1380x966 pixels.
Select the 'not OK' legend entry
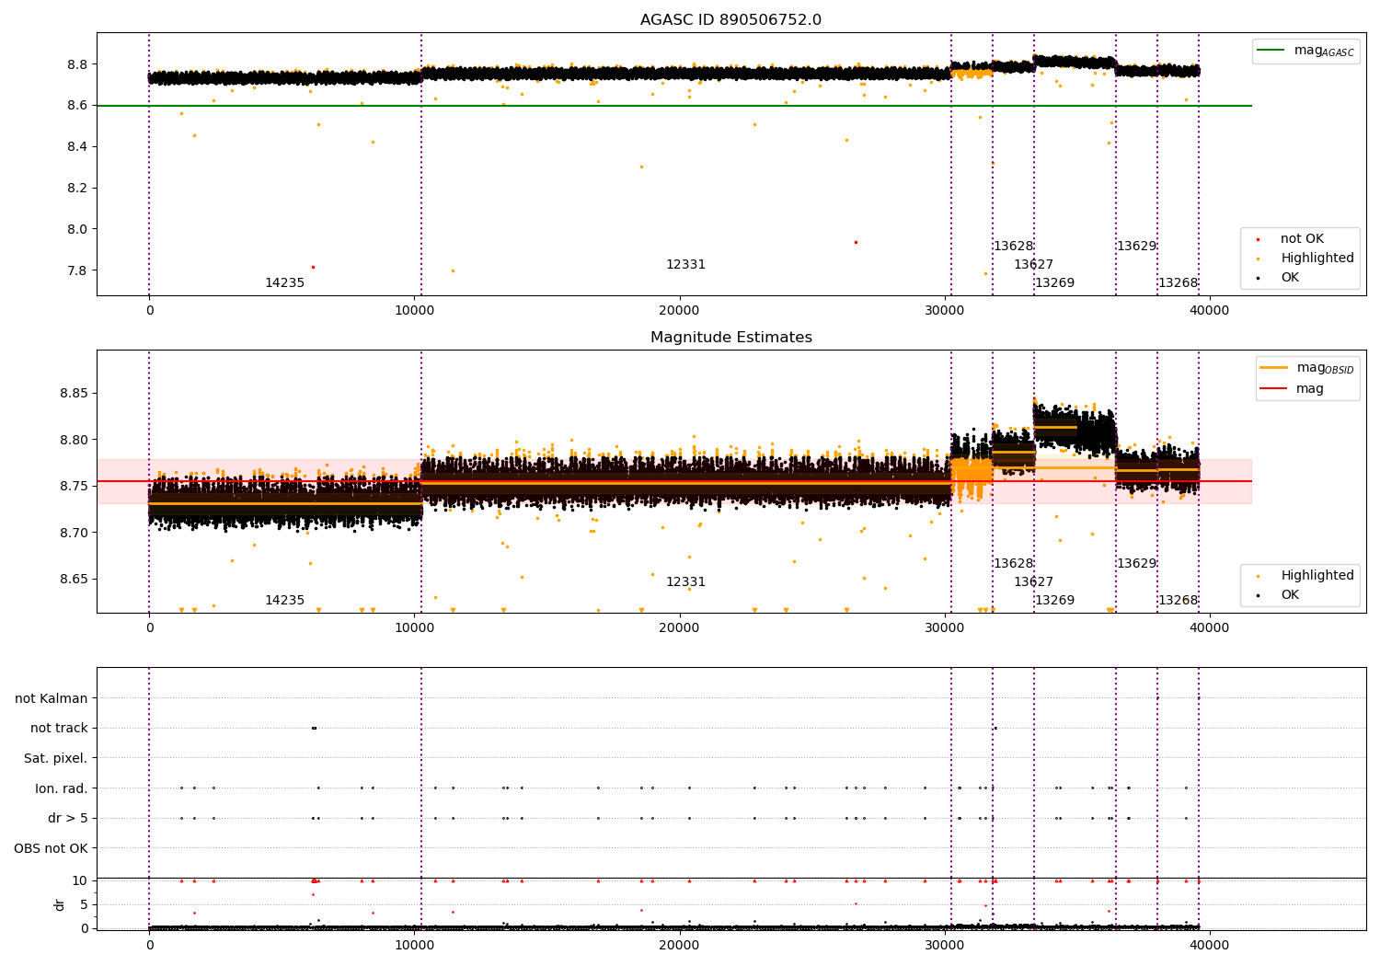coord(1302,238)
